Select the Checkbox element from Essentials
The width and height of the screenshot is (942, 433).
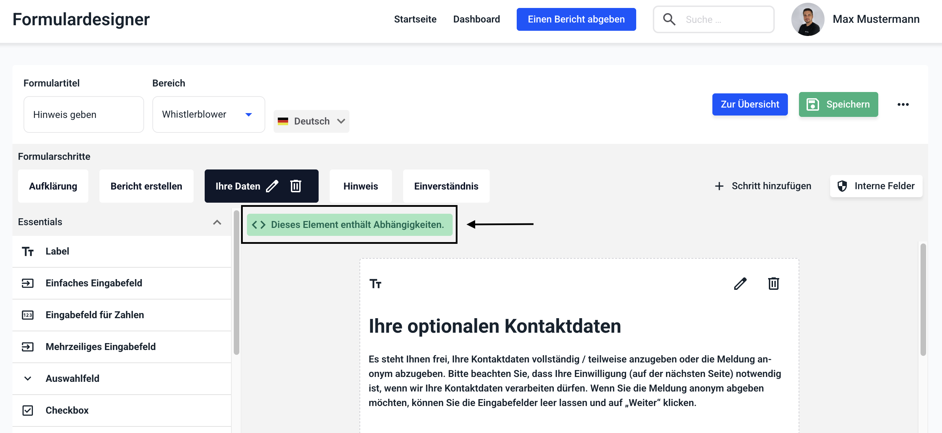(x=67, y=411)
